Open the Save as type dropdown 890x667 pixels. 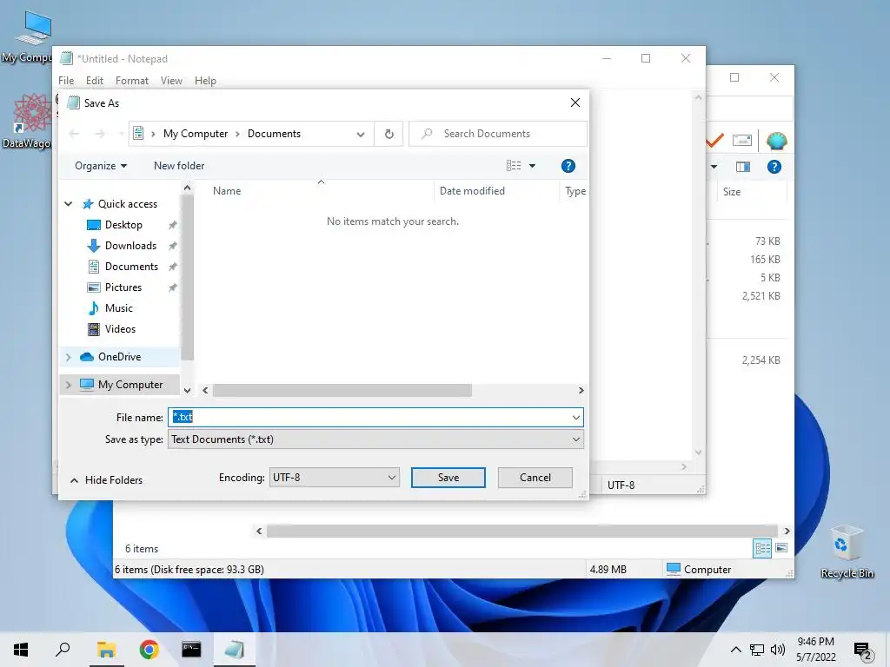tap(576, 439)
